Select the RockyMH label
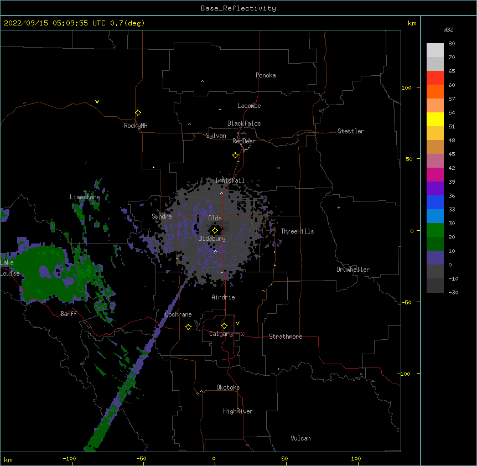Screen dimensions: 477x466 coord(136,126)
